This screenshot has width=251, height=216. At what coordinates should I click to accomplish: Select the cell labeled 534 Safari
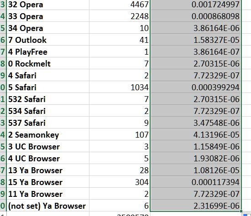point(48,110)
